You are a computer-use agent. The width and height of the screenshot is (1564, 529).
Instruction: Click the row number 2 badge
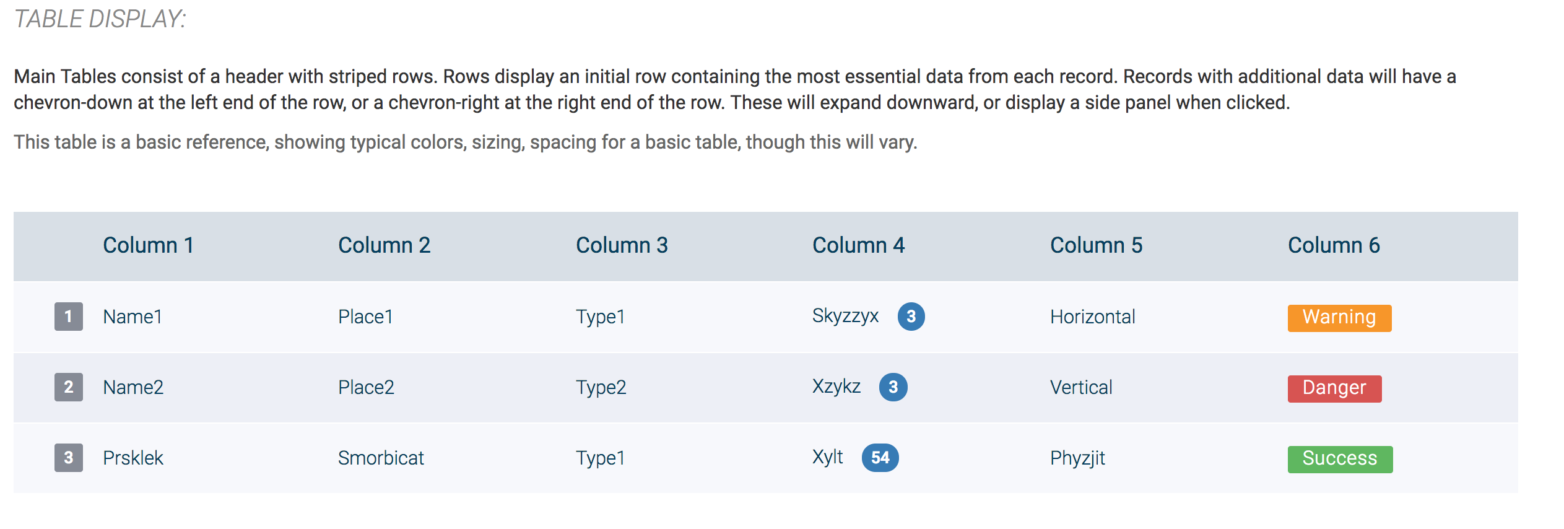coord(69,387)
